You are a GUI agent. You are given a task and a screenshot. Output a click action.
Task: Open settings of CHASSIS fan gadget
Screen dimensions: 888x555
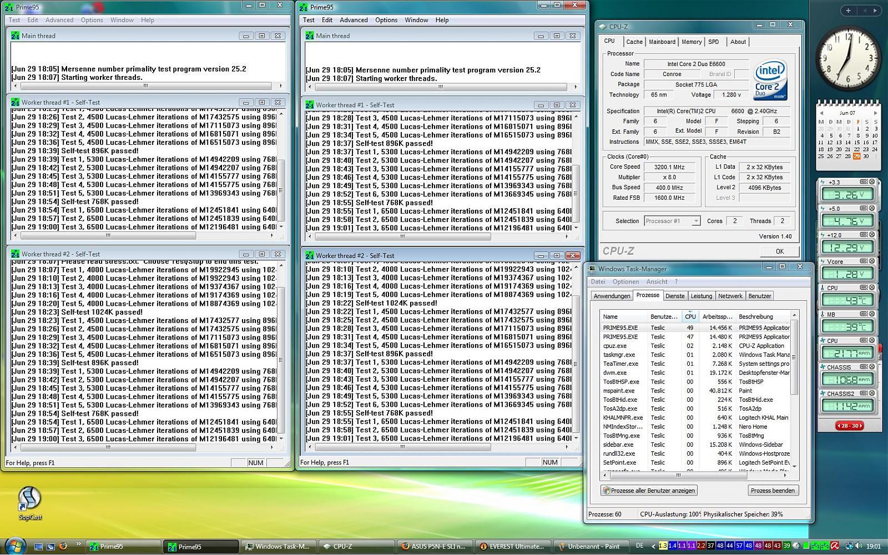pos(864,367)
